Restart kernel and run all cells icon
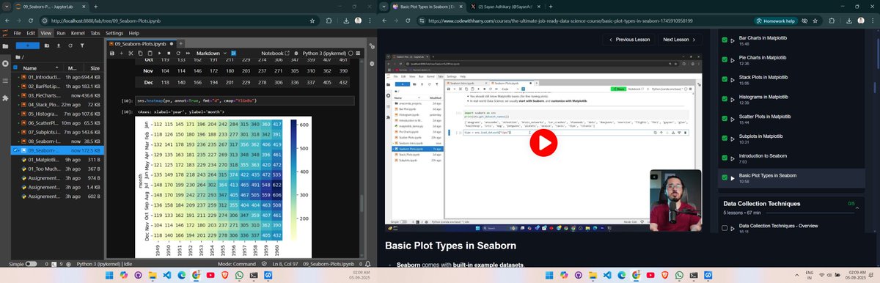The image size is (880, 283). (188, 54)
